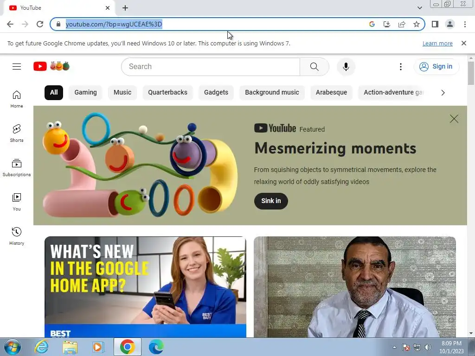
Task: Open Windows Explorer folder from taskbar
Action: coord(70,347)
